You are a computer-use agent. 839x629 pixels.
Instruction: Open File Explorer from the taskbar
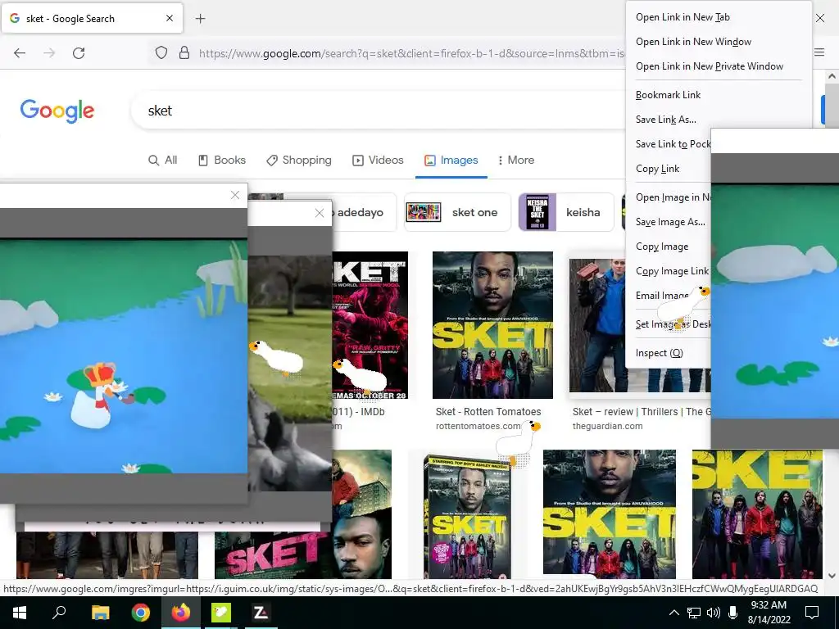[100, 612]
